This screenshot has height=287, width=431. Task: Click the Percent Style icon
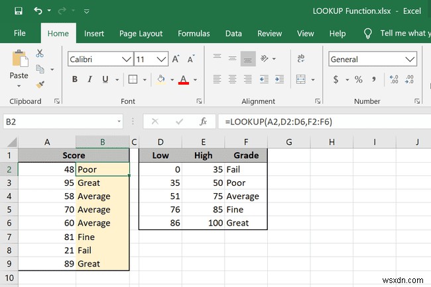(x=359, y=79)
